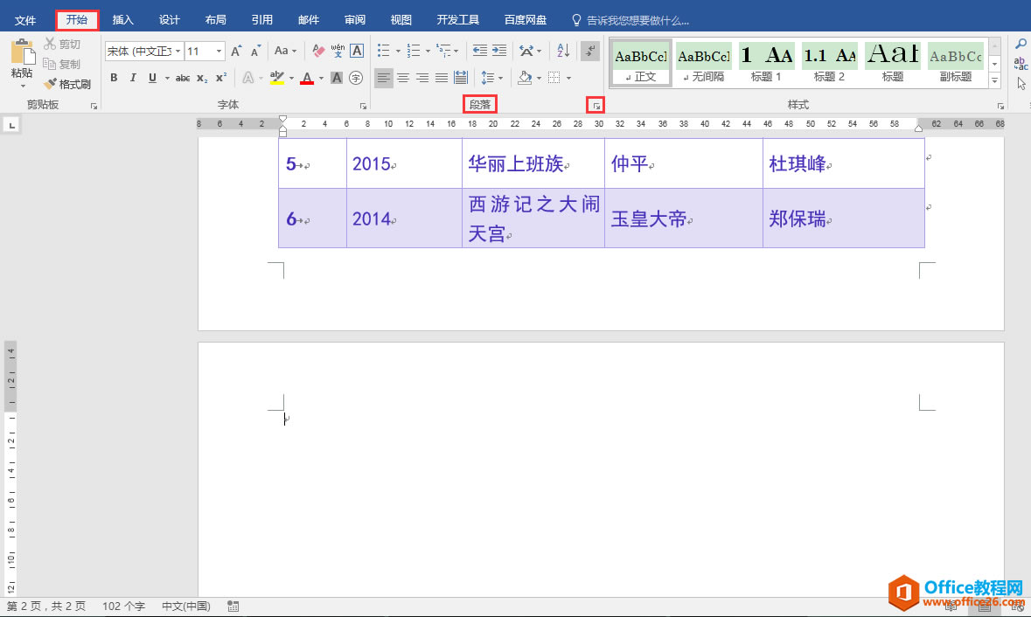Click the numbered list icon
1031x617 pixels.
tap(414, 51)
